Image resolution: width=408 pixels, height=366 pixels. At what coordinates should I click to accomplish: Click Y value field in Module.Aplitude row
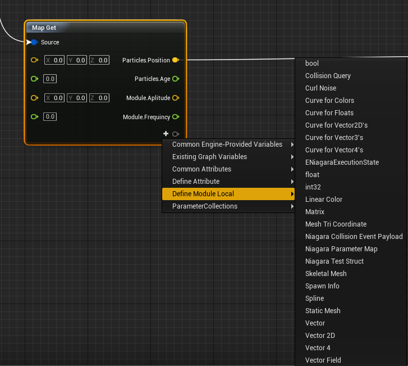tap(77, 98)
